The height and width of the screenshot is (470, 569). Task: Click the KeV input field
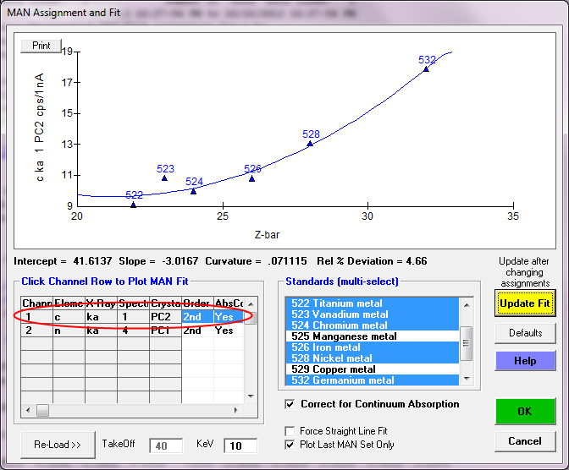click(240, 445)
